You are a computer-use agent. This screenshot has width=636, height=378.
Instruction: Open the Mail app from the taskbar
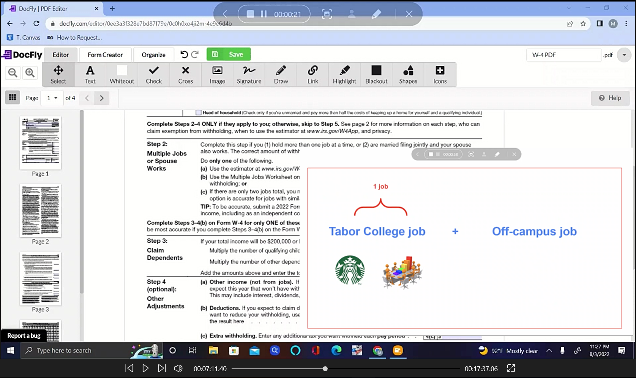pos(254,351)
